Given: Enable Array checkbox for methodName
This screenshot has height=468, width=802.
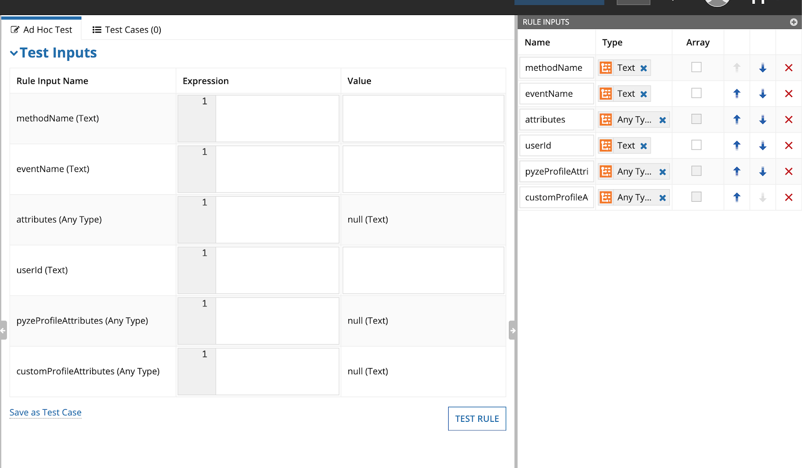Looking at the screenshot, I should pos(696,67).
